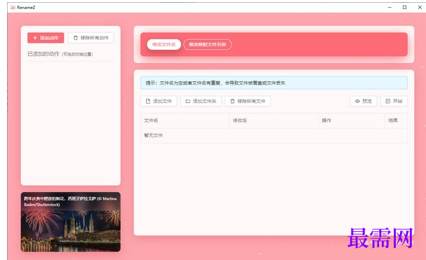Click the 文件名 column header

pyautogui.click(x=185, y=121)
